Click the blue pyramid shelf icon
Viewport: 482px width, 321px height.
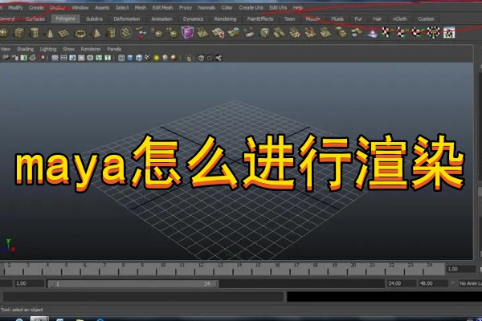(372, 33)
